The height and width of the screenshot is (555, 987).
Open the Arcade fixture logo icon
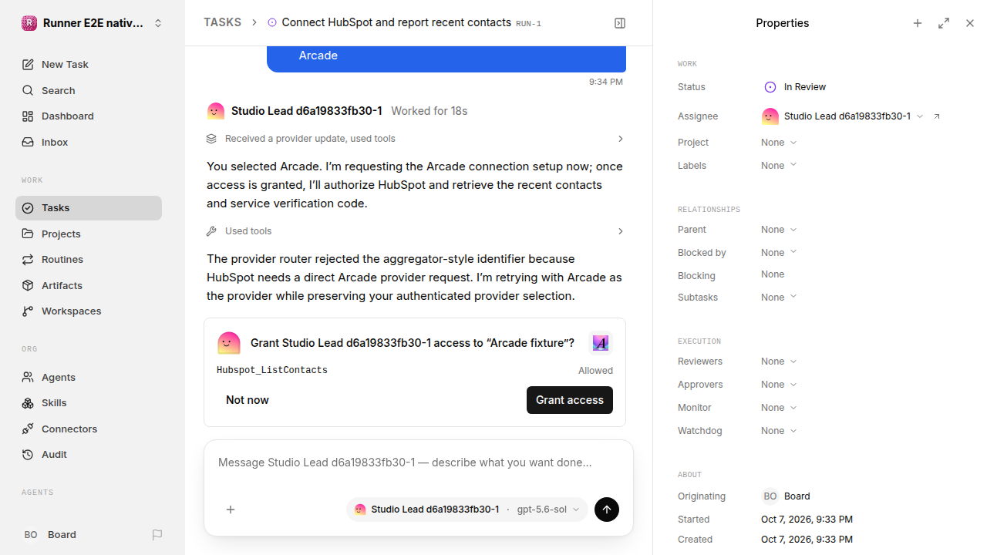pyautogui.click(x=601, y=343)
